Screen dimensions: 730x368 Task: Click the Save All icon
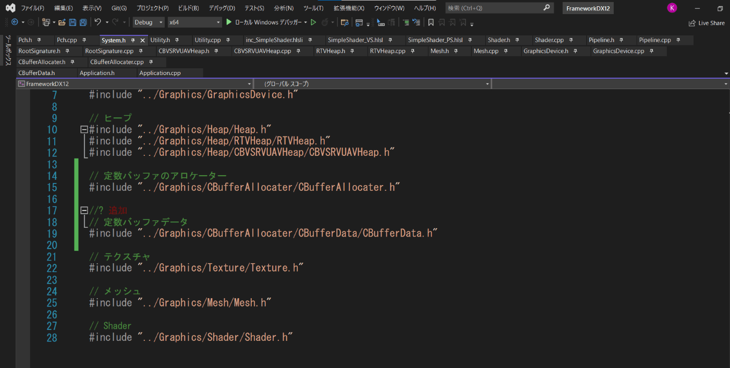[83, 22]
